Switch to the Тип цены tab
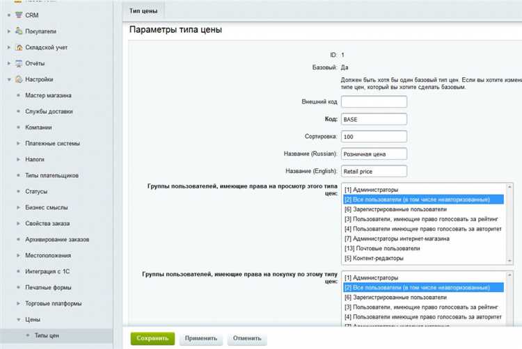Image resolution: width=522 pixels, height=349 pixels. pyautogui.click(x=143, y=11)
